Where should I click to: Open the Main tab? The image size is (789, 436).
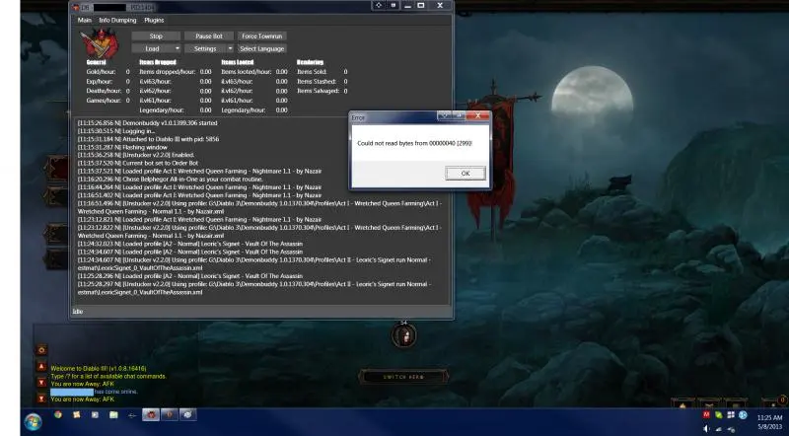[x=85, y=20]
